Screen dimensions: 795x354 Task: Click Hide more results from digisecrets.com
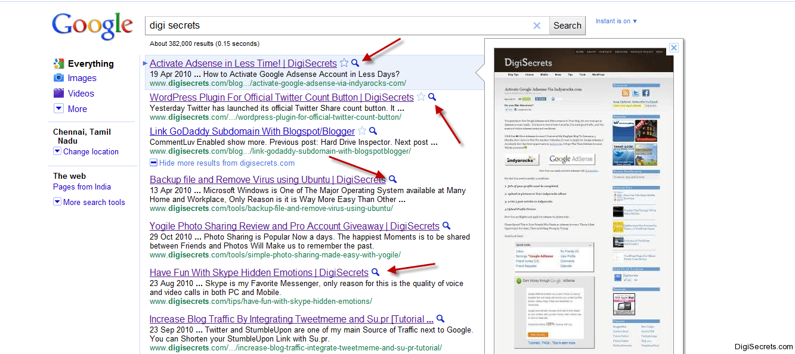[227, 163]
